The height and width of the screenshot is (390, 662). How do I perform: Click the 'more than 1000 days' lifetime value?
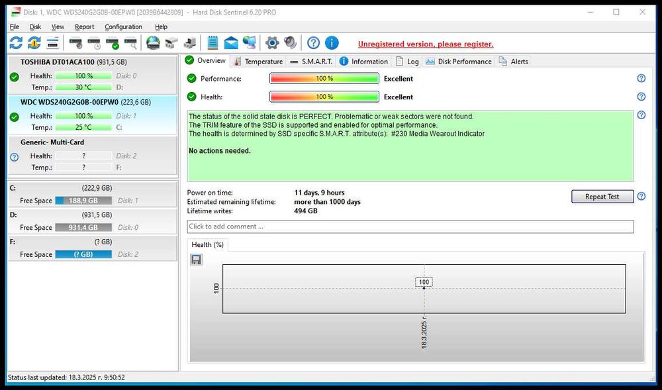(327, 202)
